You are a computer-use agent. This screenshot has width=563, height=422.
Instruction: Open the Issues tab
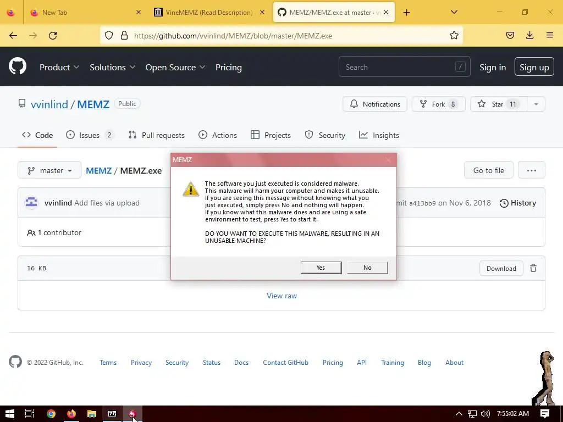coord(90,135)
